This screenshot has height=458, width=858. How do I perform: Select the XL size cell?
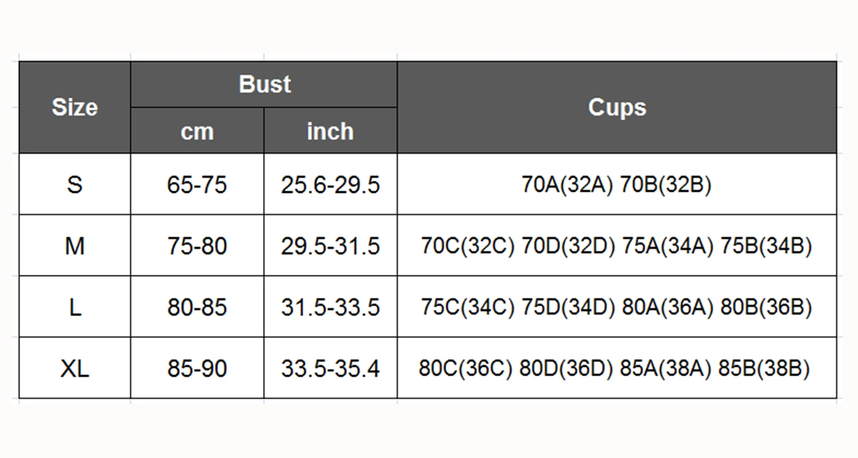pyautogui.click(x=75, y=368)
